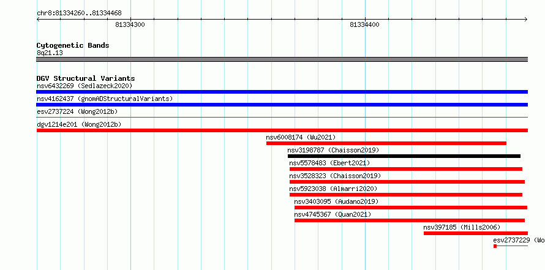
Task: Select the red bar of nsv3403095
Action: click(x=411, y=208)
